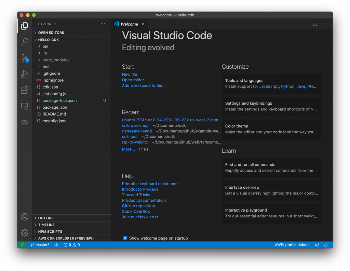Open the Run and Debug view
This screenshot has width=350, height=271.
pyautogui.click(x=25, y=74)
